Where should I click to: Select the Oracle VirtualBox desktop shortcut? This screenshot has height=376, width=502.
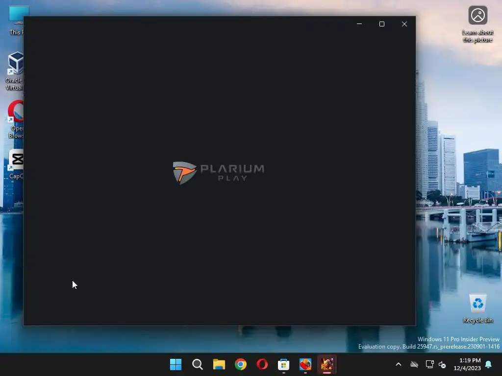pyautogui.click(x=14, y=71)
